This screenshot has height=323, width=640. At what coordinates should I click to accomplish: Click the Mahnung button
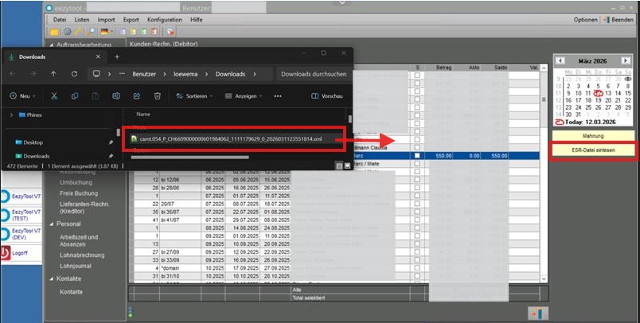click(x=592, y=136)
